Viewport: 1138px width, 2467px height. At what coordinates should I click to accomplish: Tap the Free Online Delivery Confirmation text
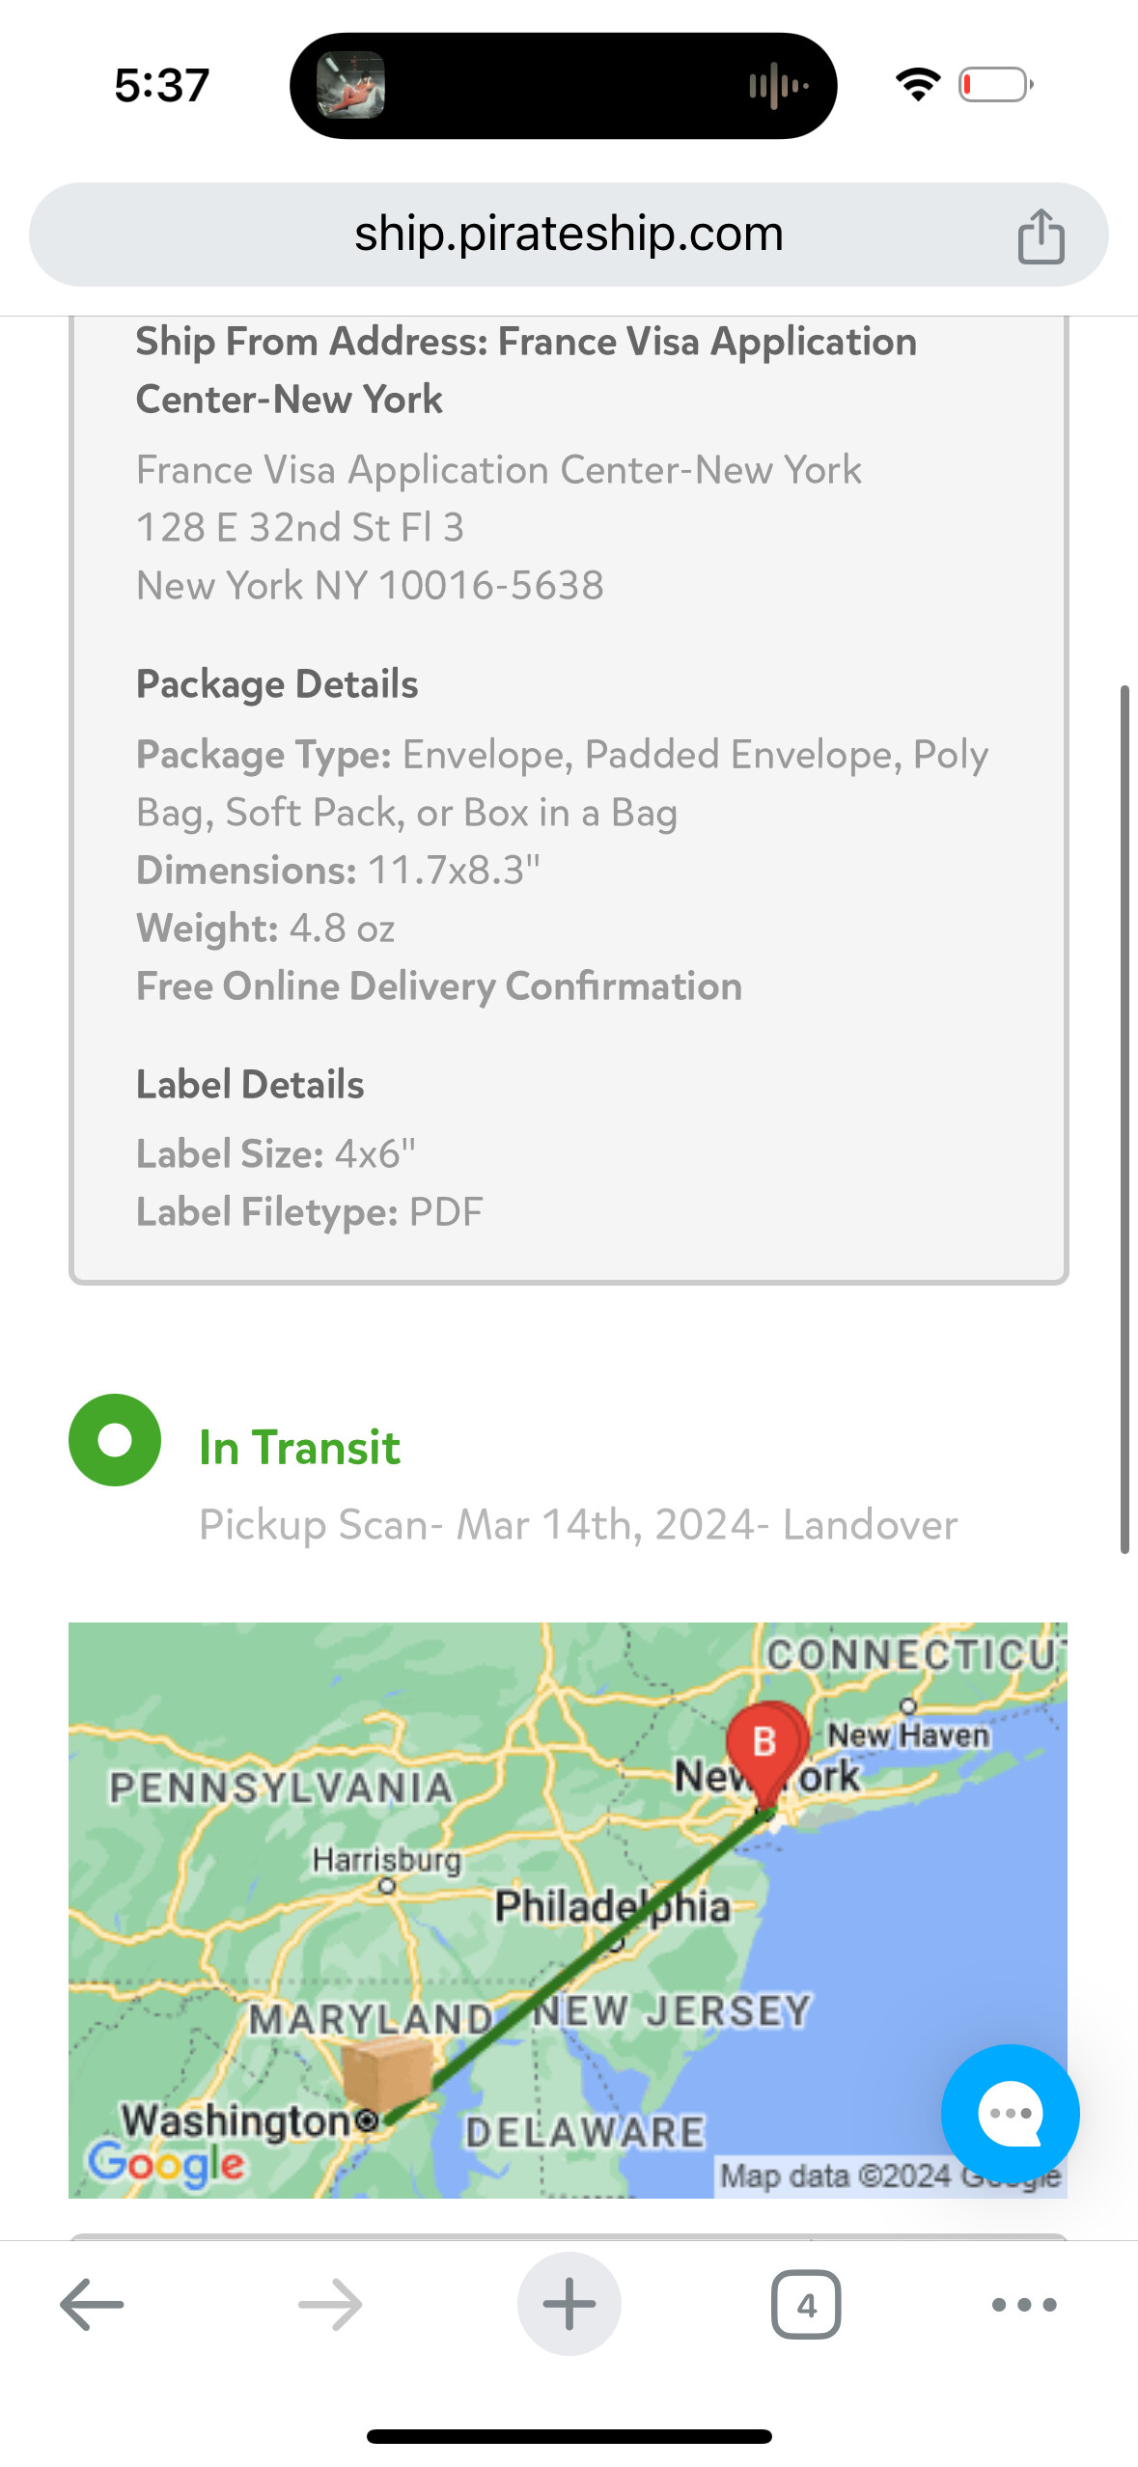(x=439, y=985)
